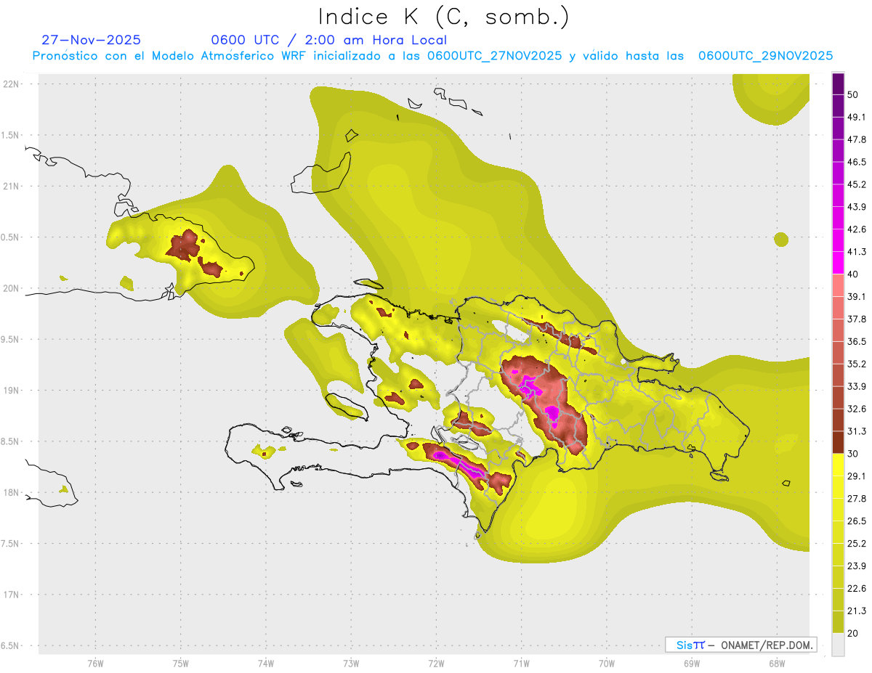Click the colorbar value '40'
This screenshot has height=673, width=872.
tap(853, 274)
